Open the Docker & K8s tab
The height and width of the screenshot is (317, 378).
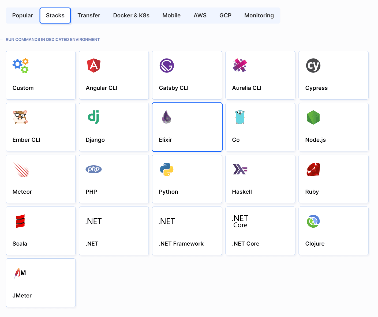click(x=131, y=16)
